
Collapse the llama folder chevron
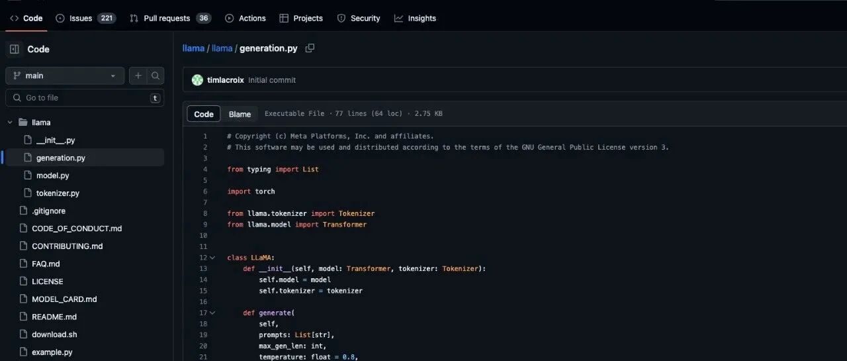pyautogui.click(x=10, y=123)
